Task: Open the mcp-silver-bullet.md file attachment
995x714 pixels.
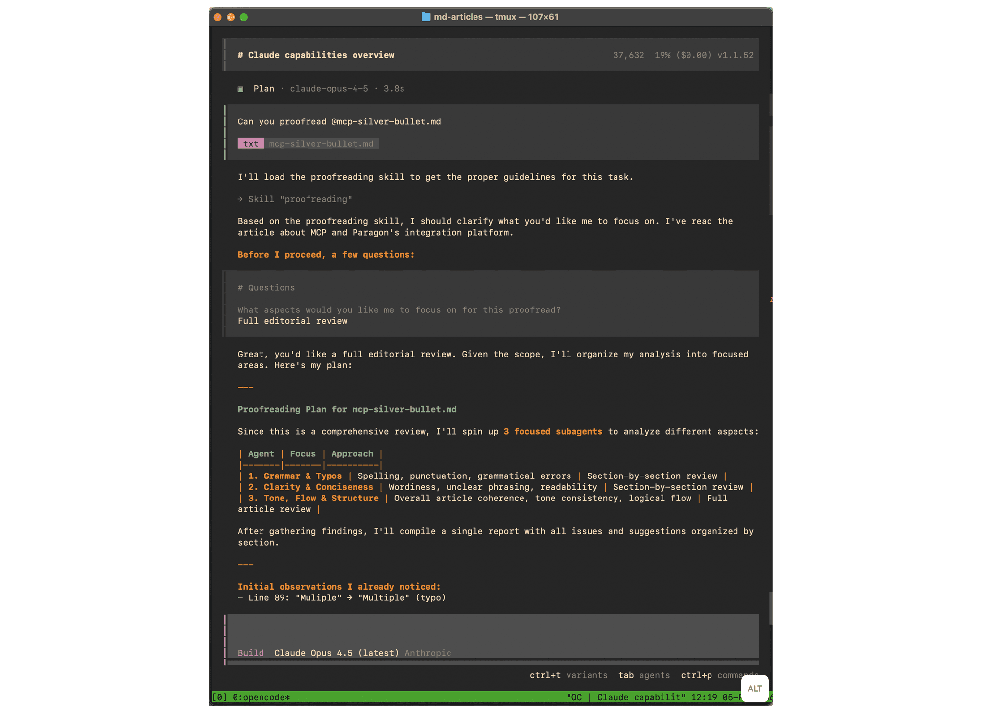Action: (321, 143)
